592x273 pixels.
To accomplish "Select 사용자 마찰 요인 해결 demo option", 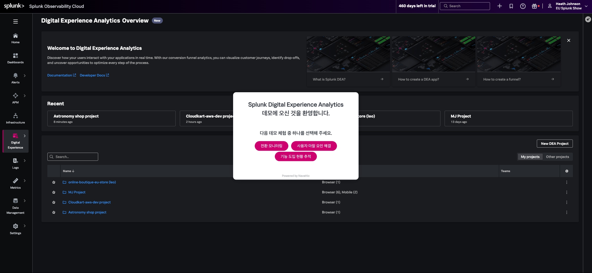I will 314,146.
